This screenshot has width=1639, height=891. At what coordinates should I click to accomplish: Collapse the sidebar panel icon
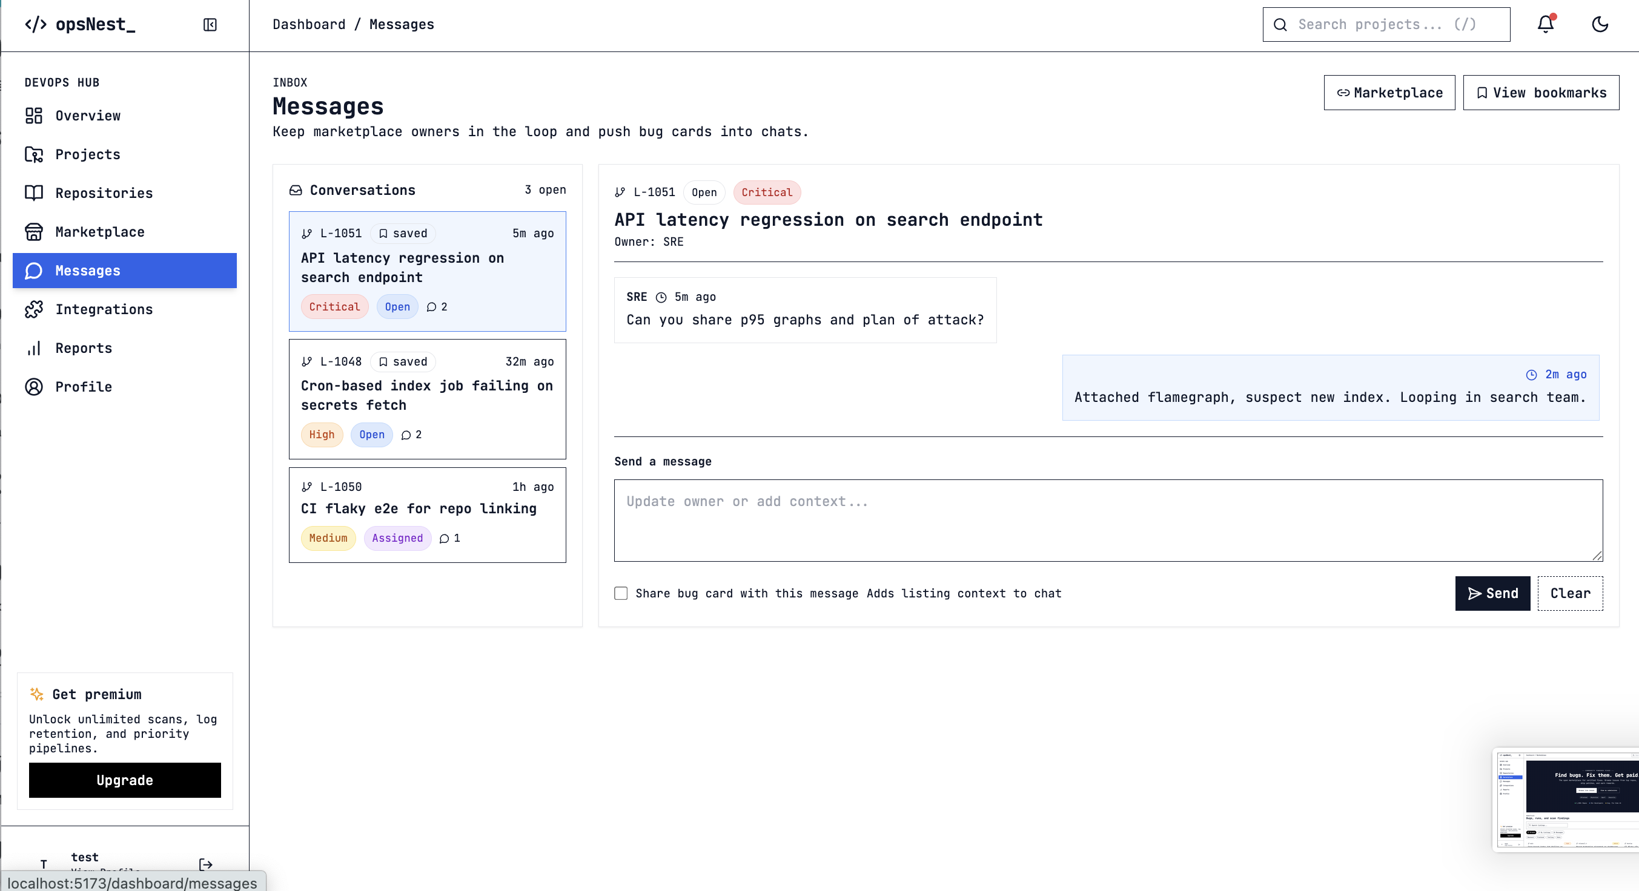[x=210, y=25]
